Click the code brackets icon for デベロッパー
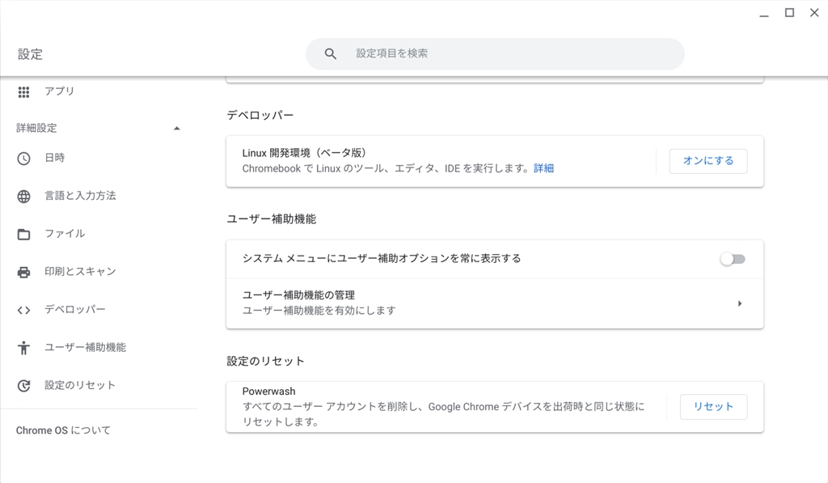This screenshot has height=483, width=828. click(x=23, y=310)
